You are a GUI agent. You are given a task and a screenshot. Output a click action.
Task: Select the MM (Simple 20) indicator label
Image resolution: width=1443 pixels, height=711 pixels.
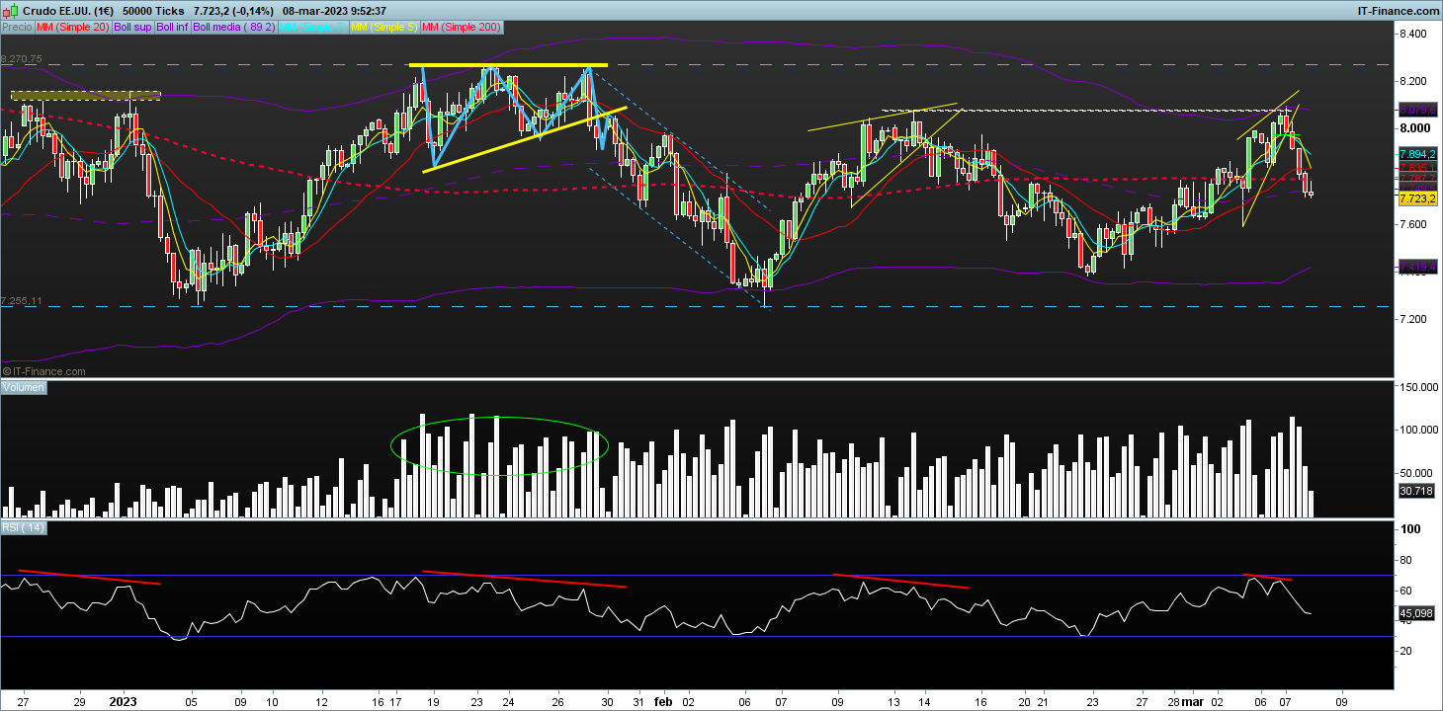[73, 27]
